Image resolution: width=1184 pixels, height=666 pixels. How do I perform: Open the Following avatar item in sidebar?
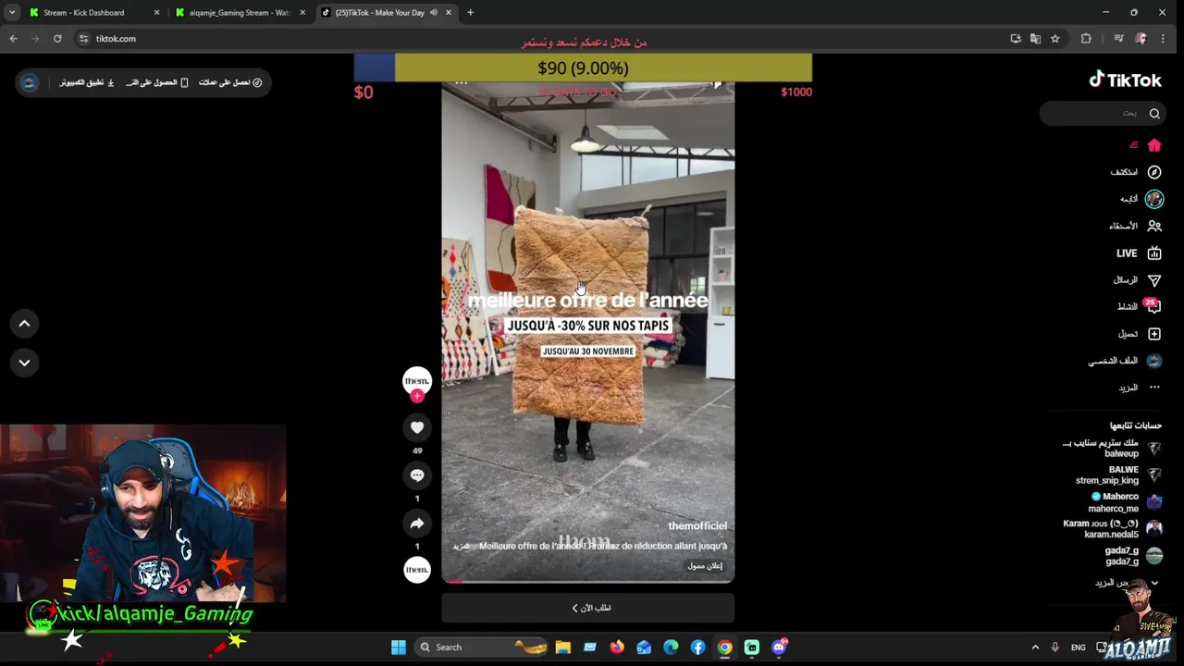pyautogui.click(x=1154, y=199)
